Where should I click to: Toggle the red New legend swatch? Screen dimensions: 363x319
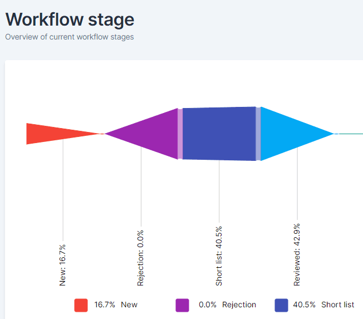pos(81,305)
